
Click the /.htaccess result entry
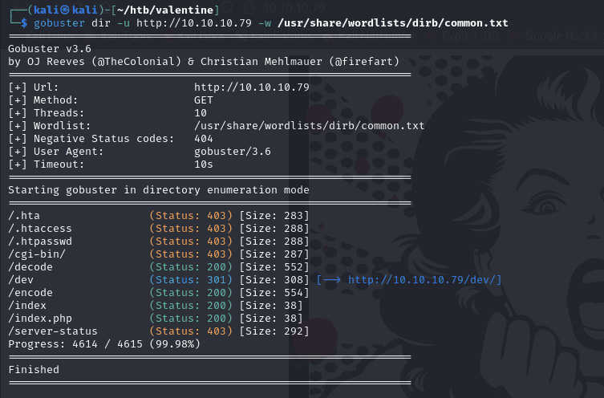tap(40, 228)
